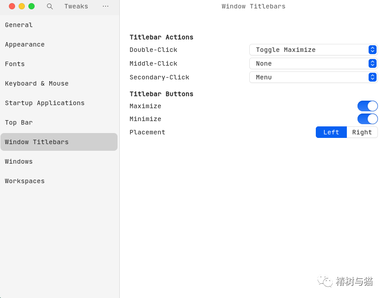Go to the General section
The height and width of the screenshot is (298, 385).
pyautogui.click(x=19, y=25)
